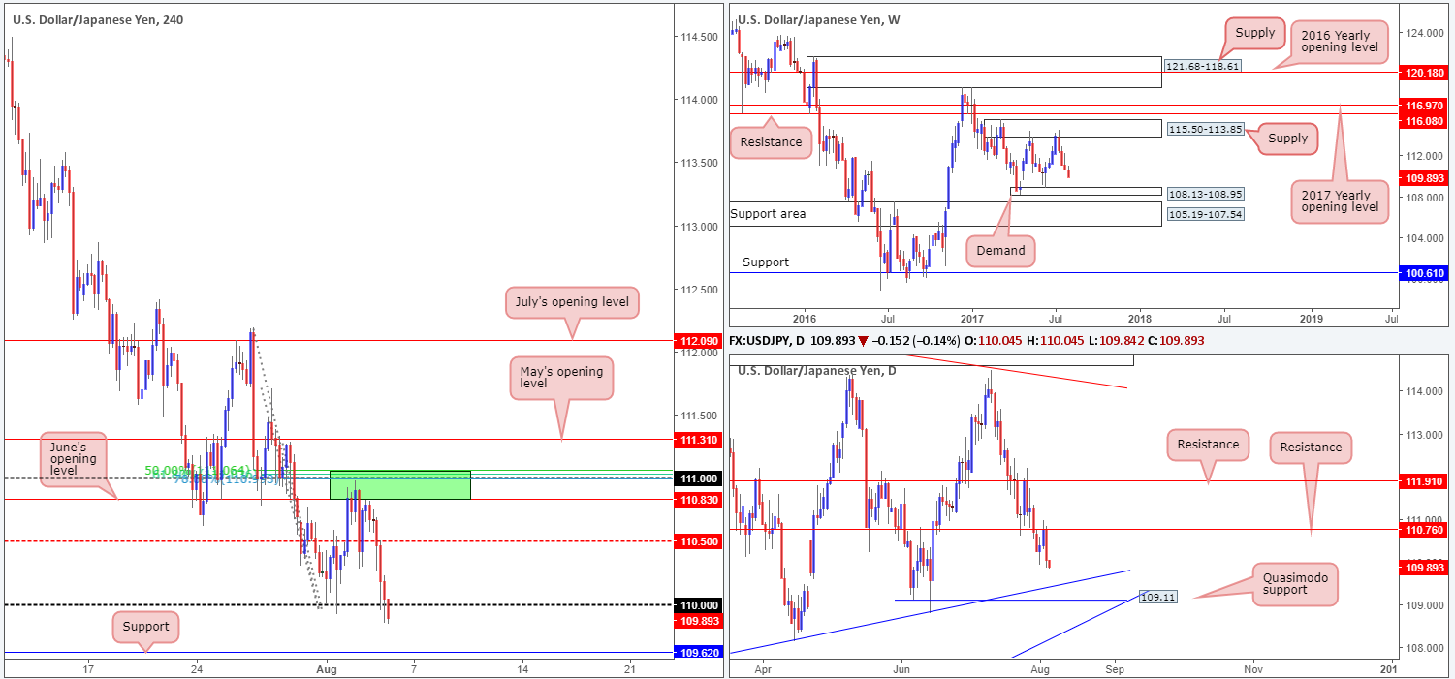This screenshot has height=679, width=1455.
Task: Select the 109.620 blue price tag
Action: (x=696, y=653)
